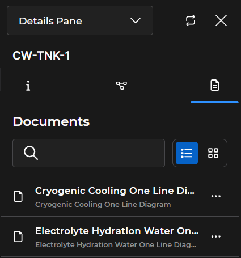Switch documents to grid view
This screenshot has width=241, height=258.
coord(213,153)
